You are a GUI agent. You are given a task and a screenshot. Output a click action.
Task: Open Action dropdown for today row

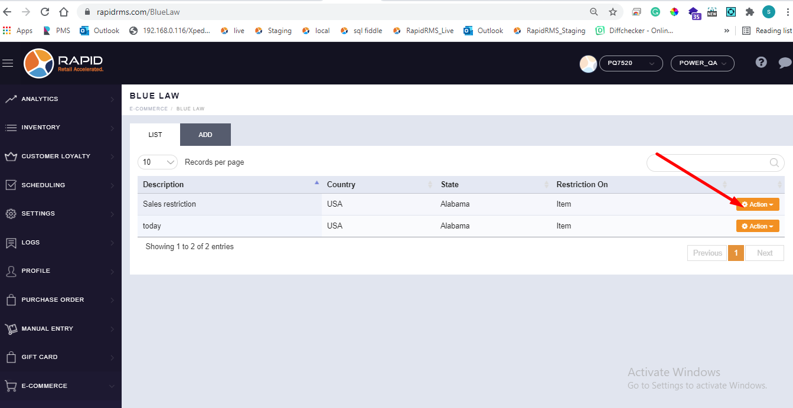(758, 226)
